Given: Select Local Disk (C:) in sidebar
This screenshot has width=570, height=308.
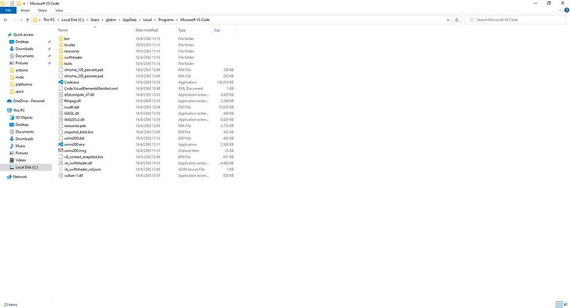Looking at the screenshot, I should click(27, 168).
